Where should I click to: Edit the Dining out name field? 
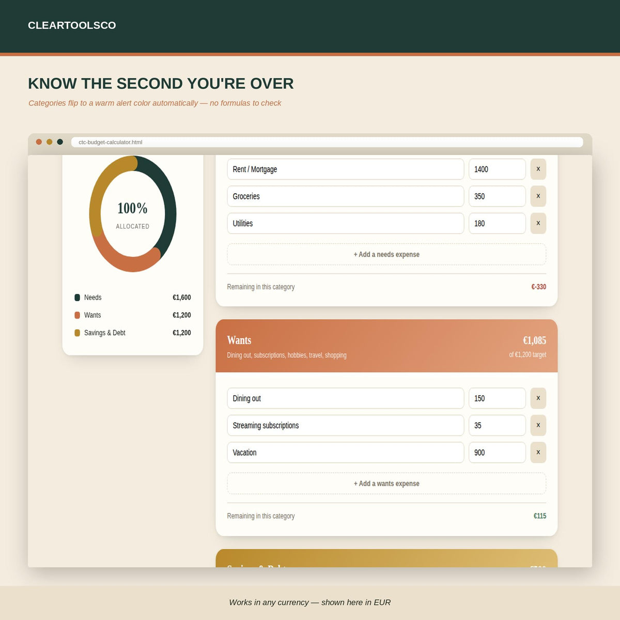pyautogui.click(x=346, y=398)
